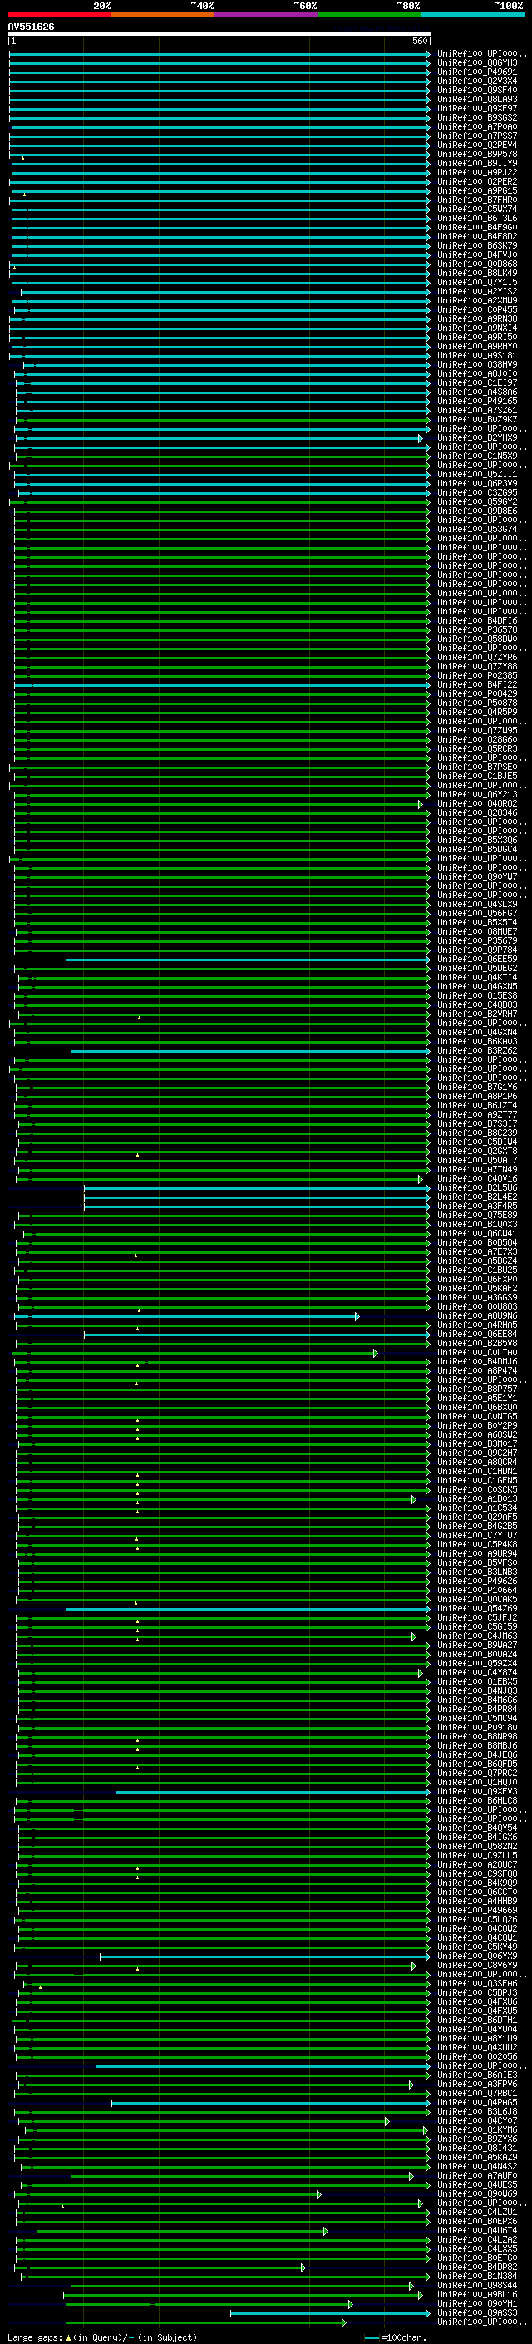This screenshot has width=532, height=2344.
Task: Click the cyan ~100% identity legend segment
Action: [x=473, y=15]
